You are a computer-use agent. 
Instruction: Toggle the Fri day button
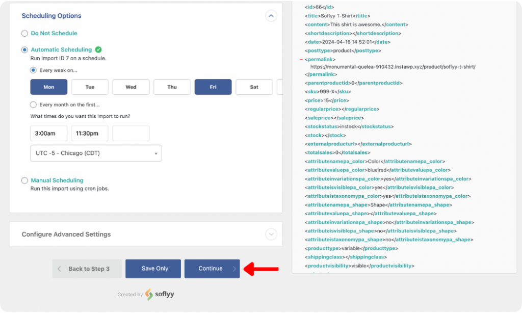coord(213,87)
